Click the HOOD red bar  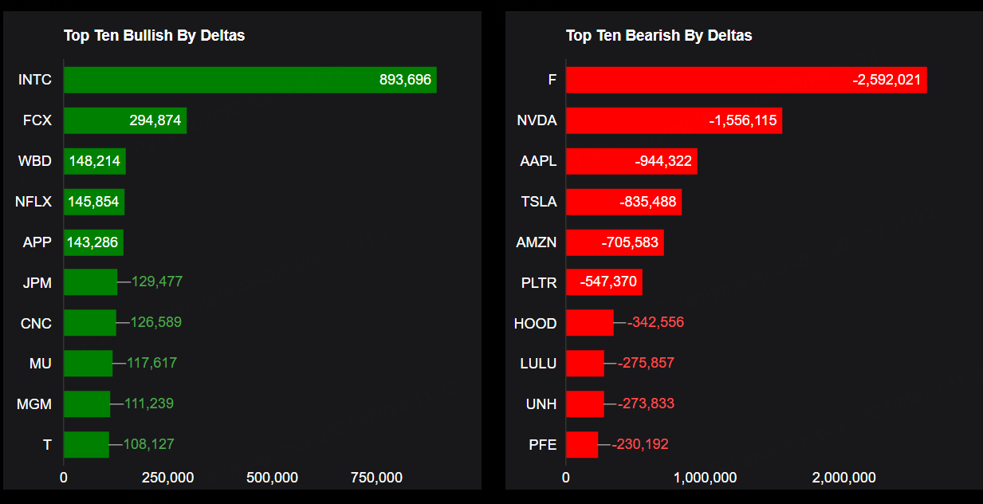pyautogui.click(x=589, y=323)
